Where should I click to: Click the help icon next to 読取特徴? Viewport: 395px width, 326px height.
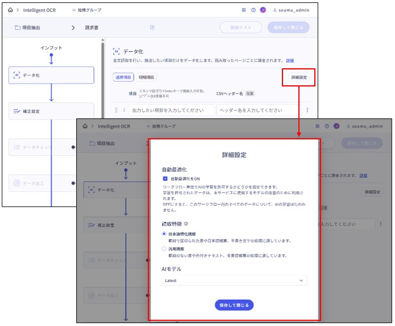[x=186, y=224]
